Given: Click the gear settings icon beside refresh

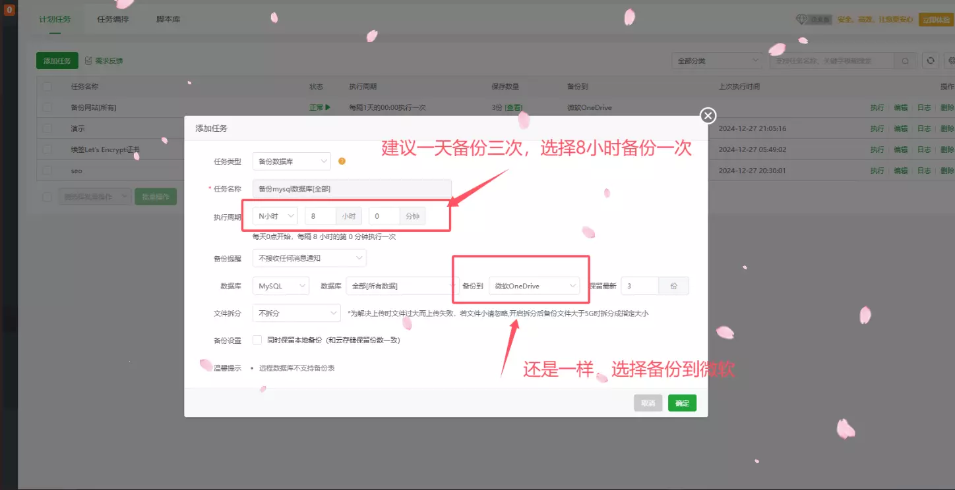Looking at the screenshot, I should coord(951,61).
